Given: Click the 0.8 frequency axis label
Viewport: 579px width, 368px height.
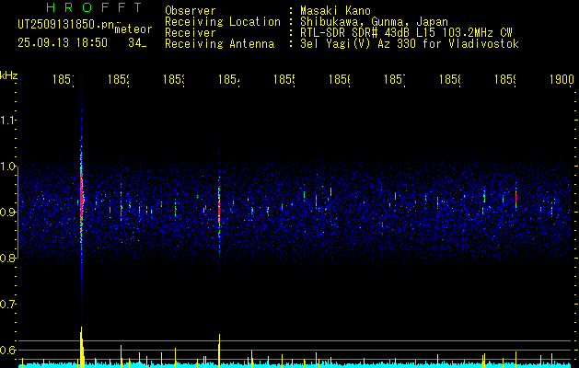Looking at the screenshot, I should pos(8,258).
